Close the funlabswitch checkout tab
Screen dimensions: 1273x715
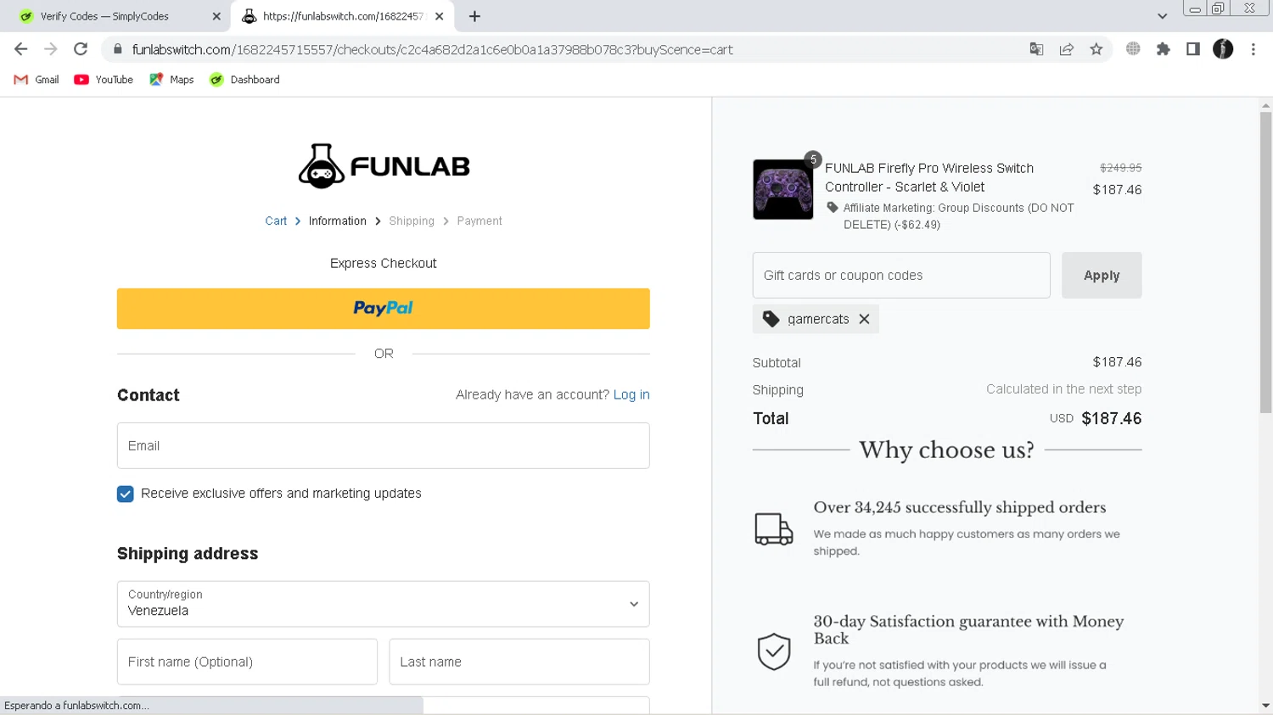[x=439, y=16]
